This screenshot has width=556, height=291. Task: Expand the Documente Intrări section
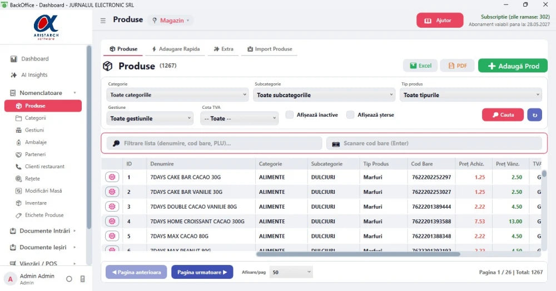[x=43, y=231]
